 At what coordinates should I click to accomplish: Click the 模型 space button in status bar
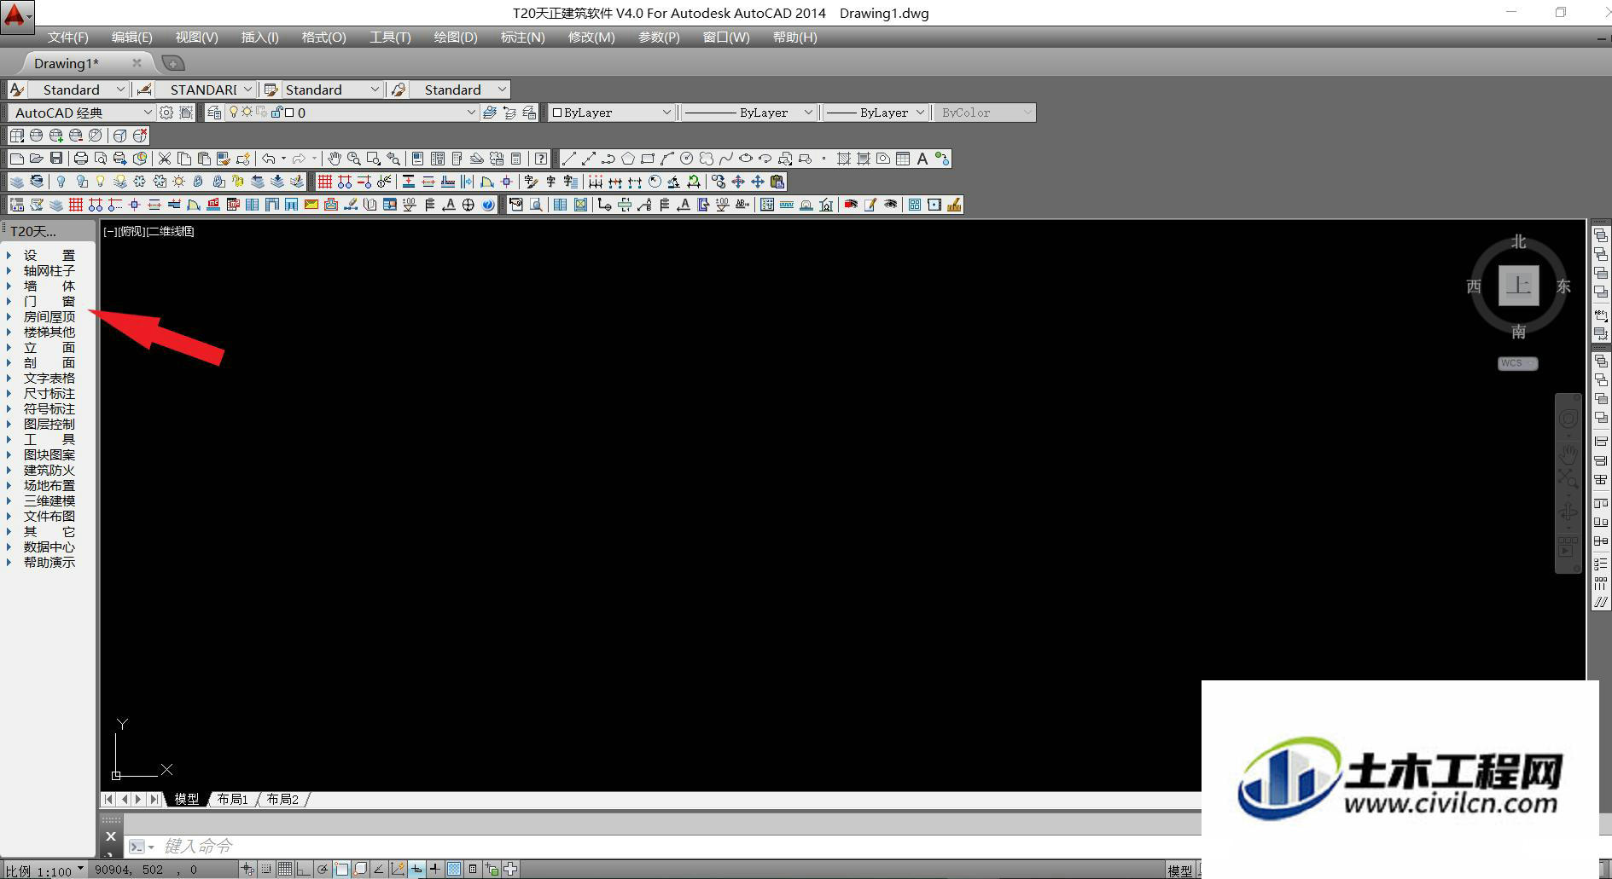click(1180, 870)
